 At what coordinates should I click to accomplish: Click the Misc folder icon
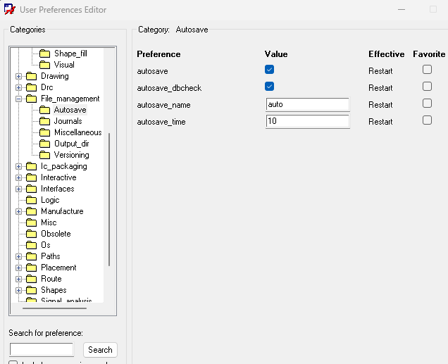[32, 222]
